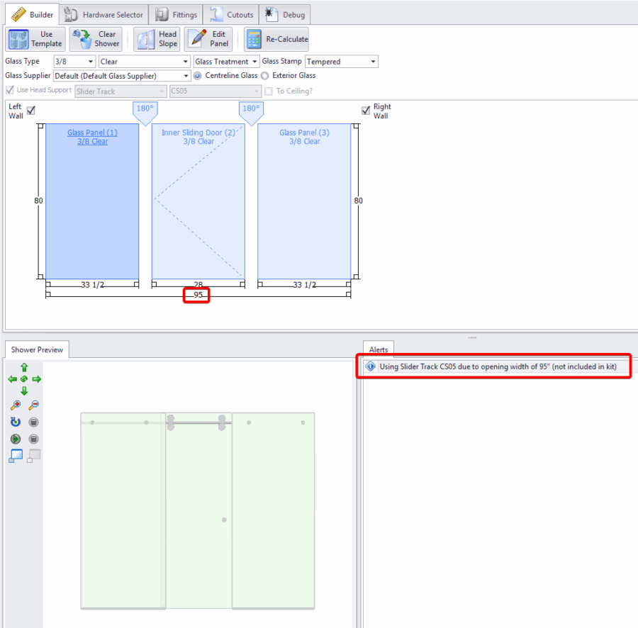This screenshot has height=628, width=638.
Task: Uncheck the Left Wall checkbox
Action: point(31,110)
